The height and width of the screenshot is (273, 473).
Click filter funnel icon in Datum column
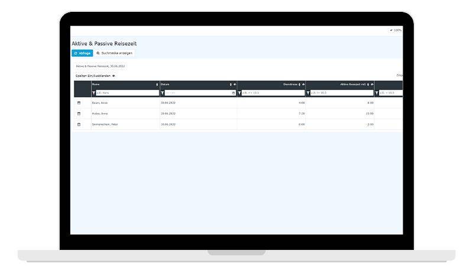click(x=163, y=93)
